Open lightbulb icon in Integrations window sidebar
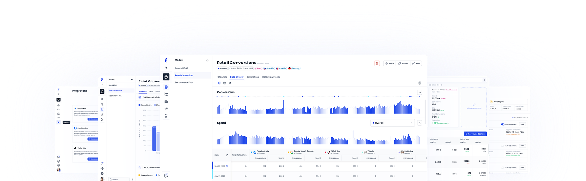 pos(58,122)
